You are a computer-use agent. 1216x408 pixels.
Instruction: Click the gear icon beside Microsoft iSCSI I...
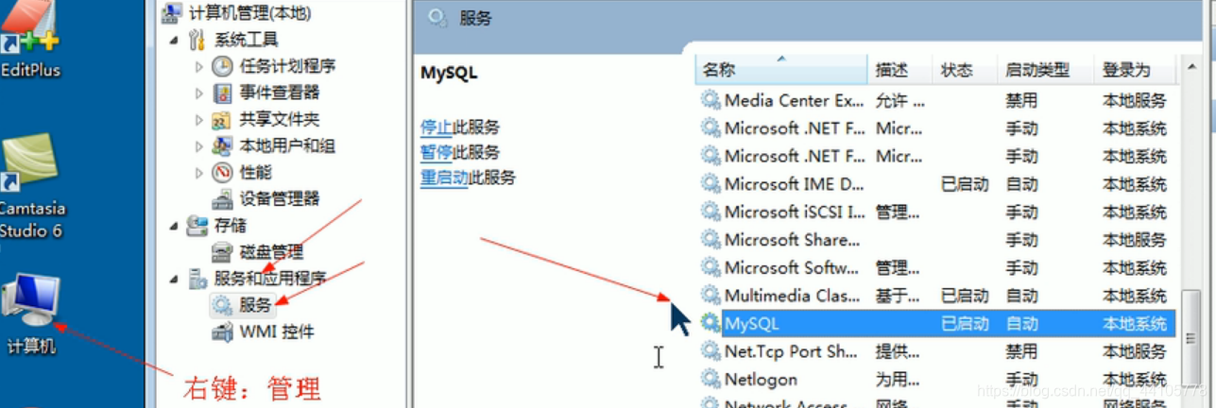click(x=711, y=212)
